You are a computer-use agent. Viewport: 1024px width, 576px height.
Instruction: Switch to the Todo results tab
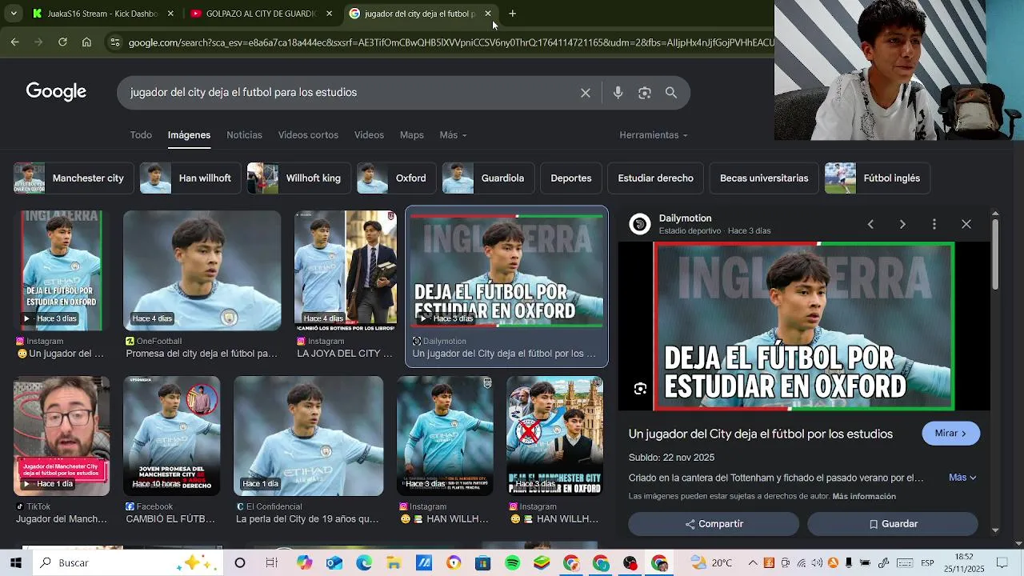tap(141, 135)
